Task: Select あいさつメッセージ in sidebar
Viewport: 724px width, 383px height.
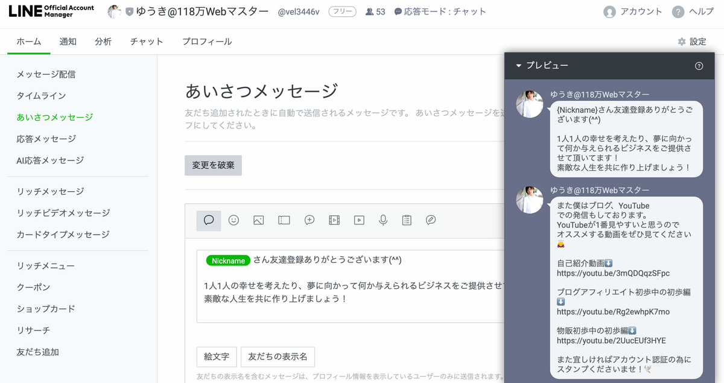Action: pos(55,117)
